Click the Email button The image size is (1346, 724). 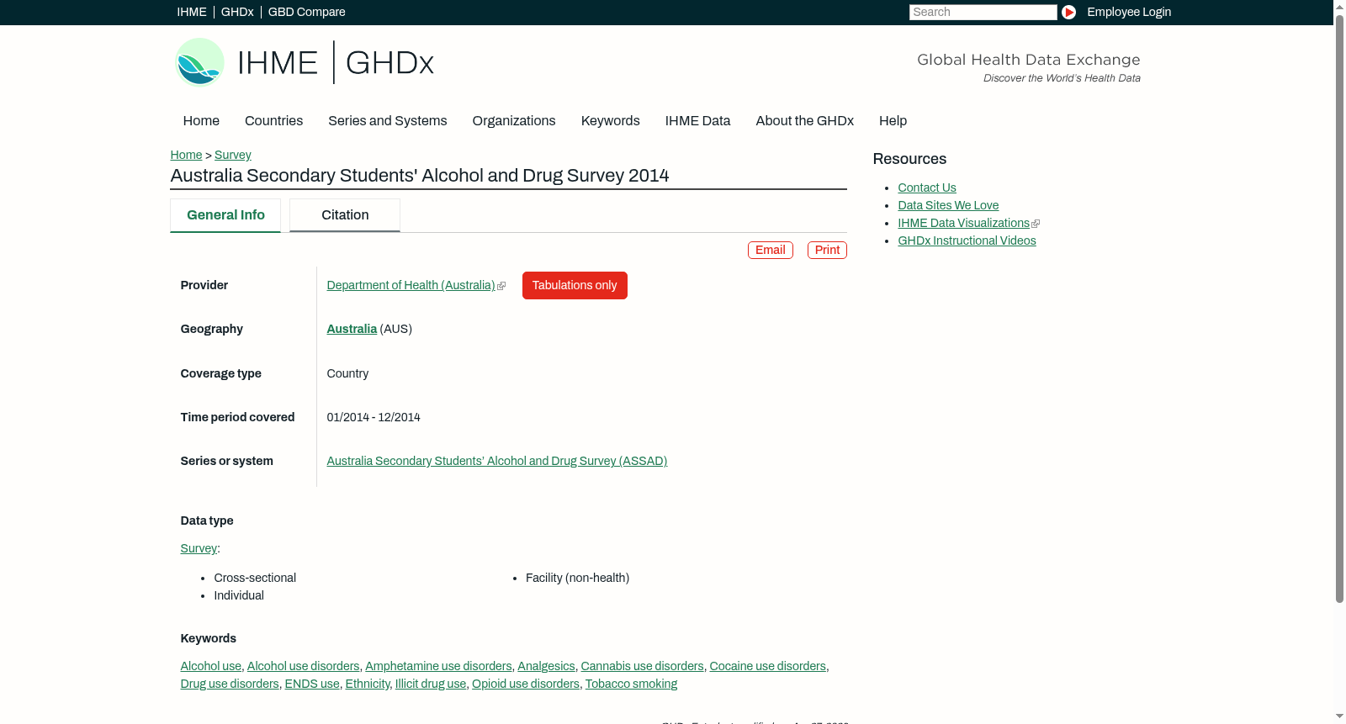point(771,250)
